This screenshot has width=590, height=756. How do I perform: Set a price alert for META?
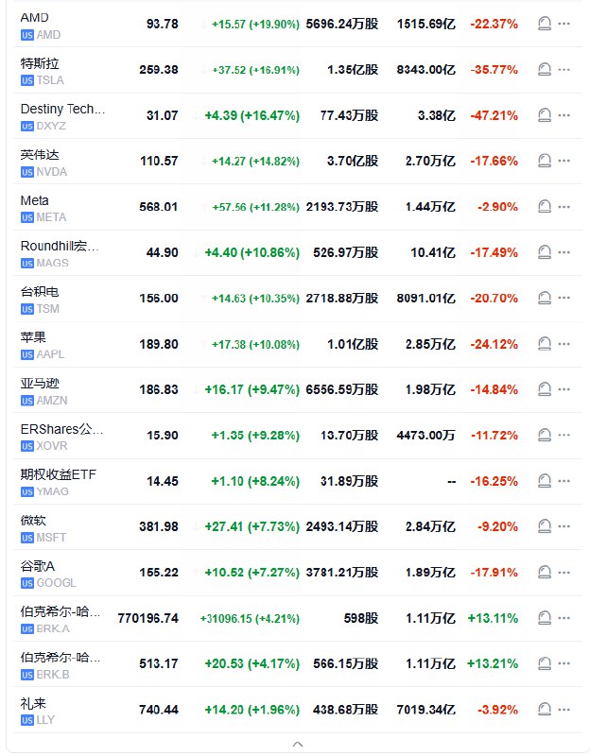pos(545,207)
